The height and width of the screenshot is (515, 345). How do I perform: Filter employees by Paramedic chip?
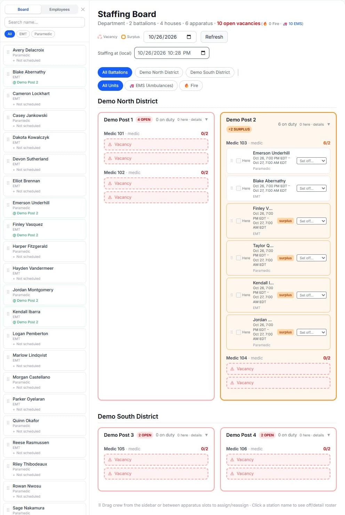[x=43, y=34]
